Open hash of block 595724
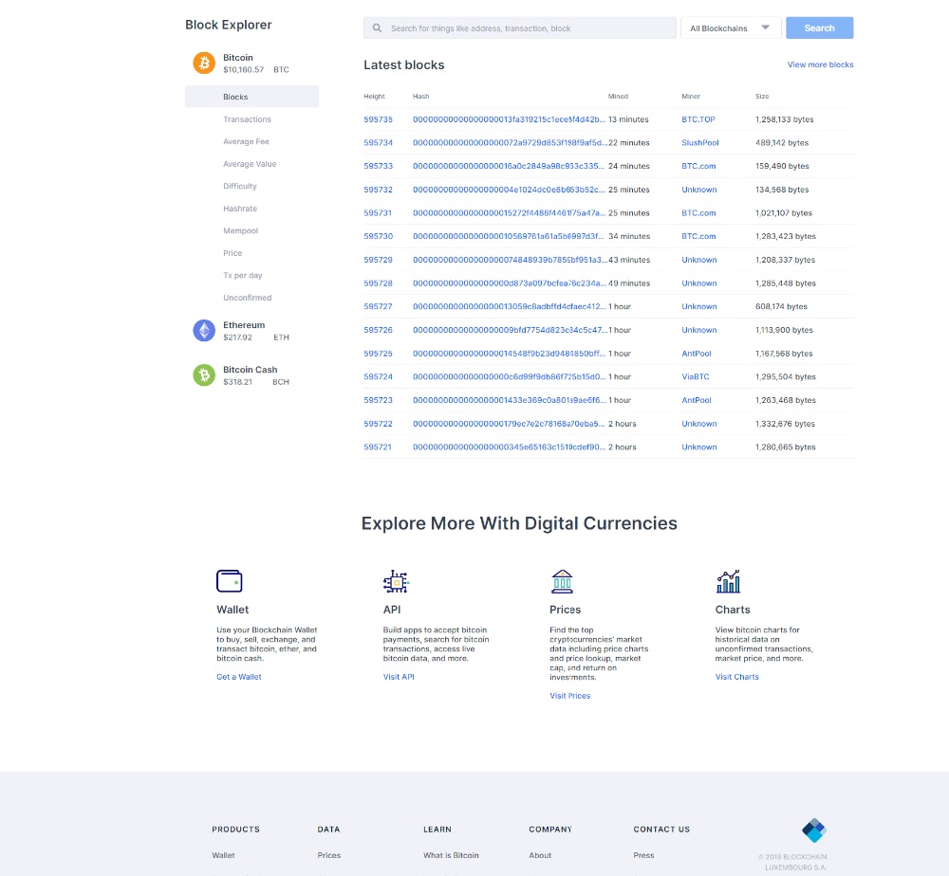Viewport: 949px width, 876px height. (x=509, y=376)
